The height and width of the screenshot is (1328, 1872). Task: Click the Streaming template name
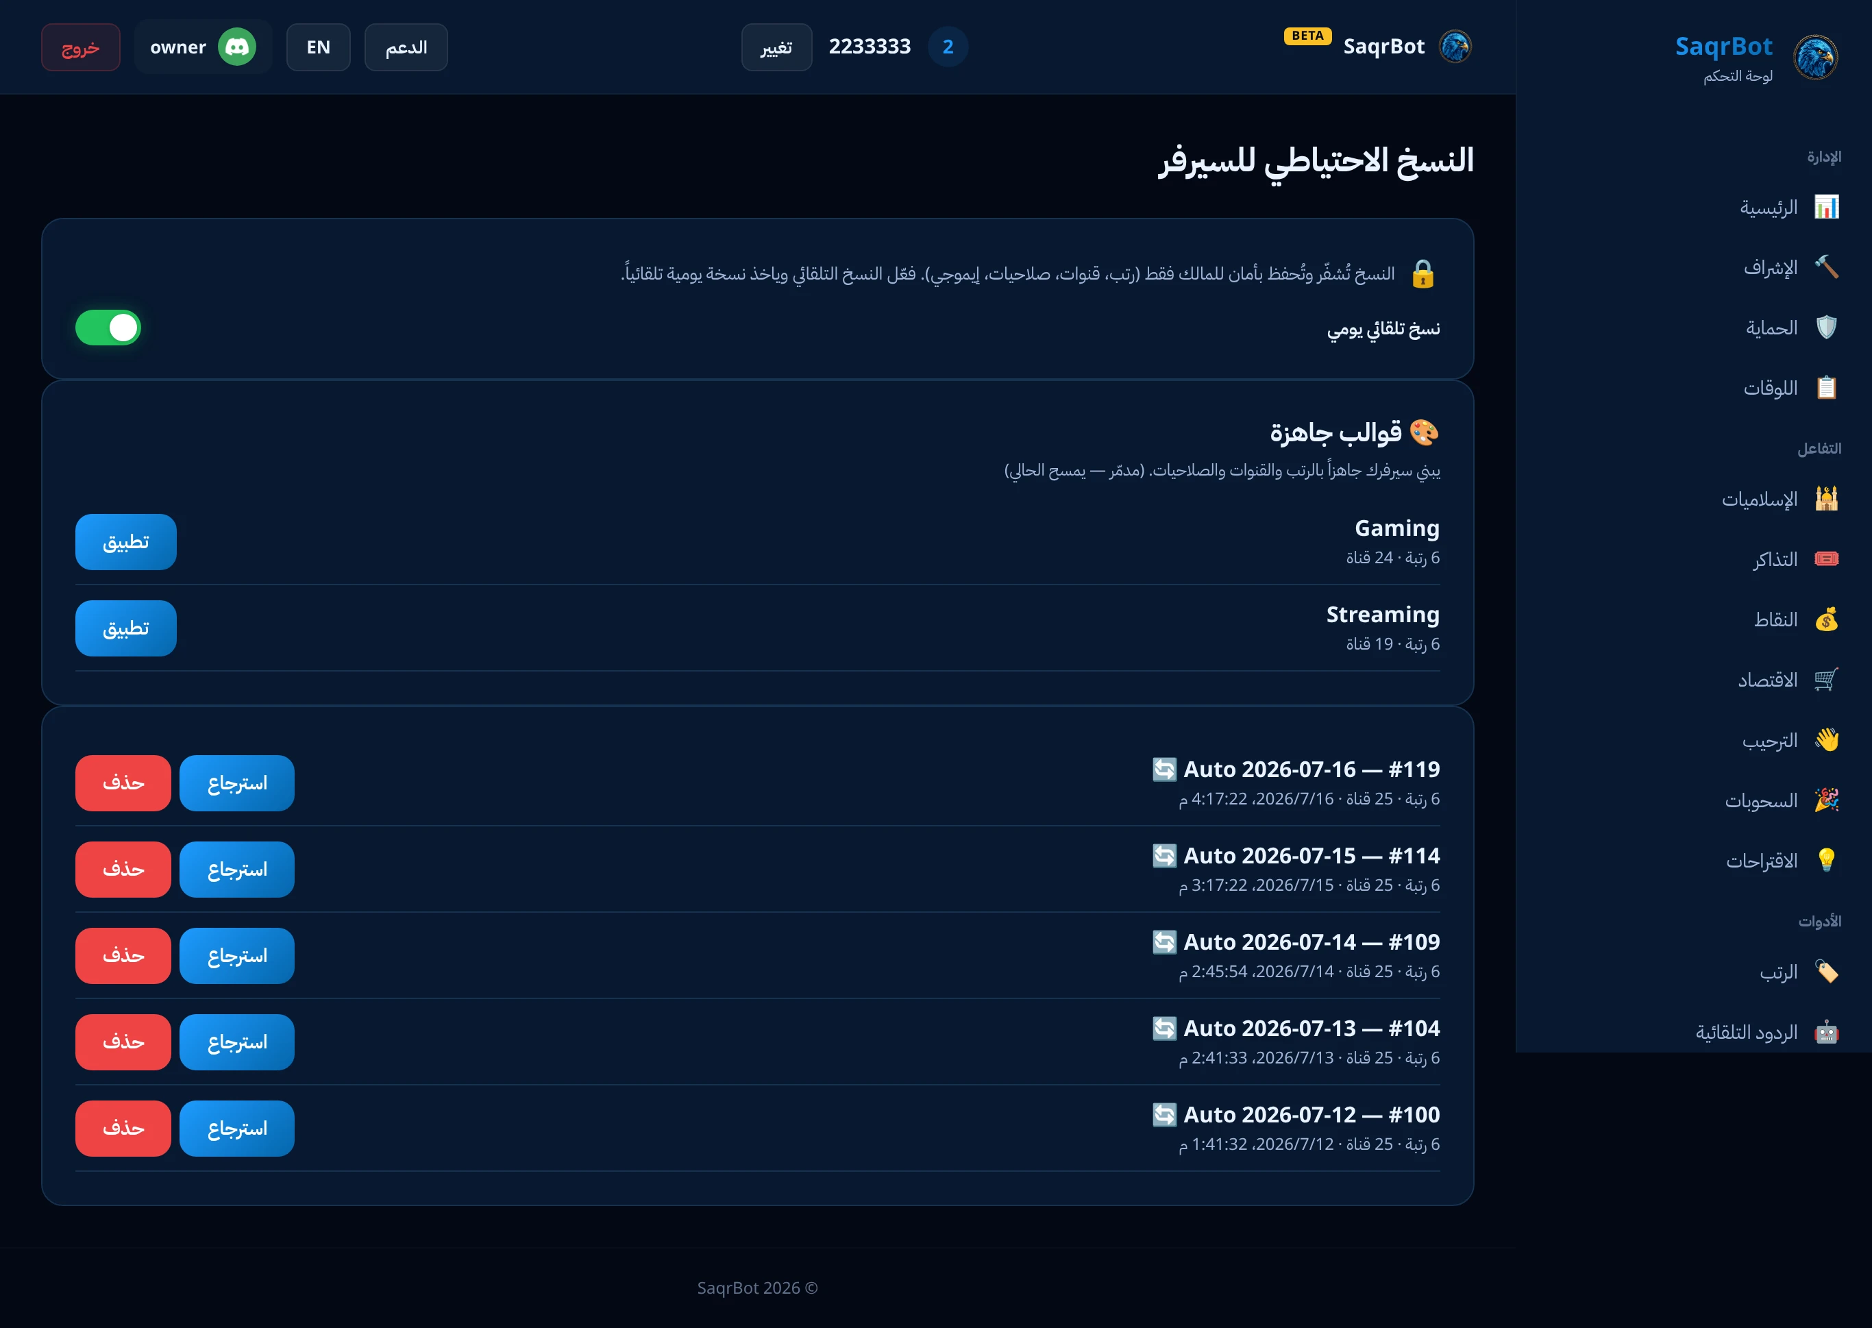1382,614
